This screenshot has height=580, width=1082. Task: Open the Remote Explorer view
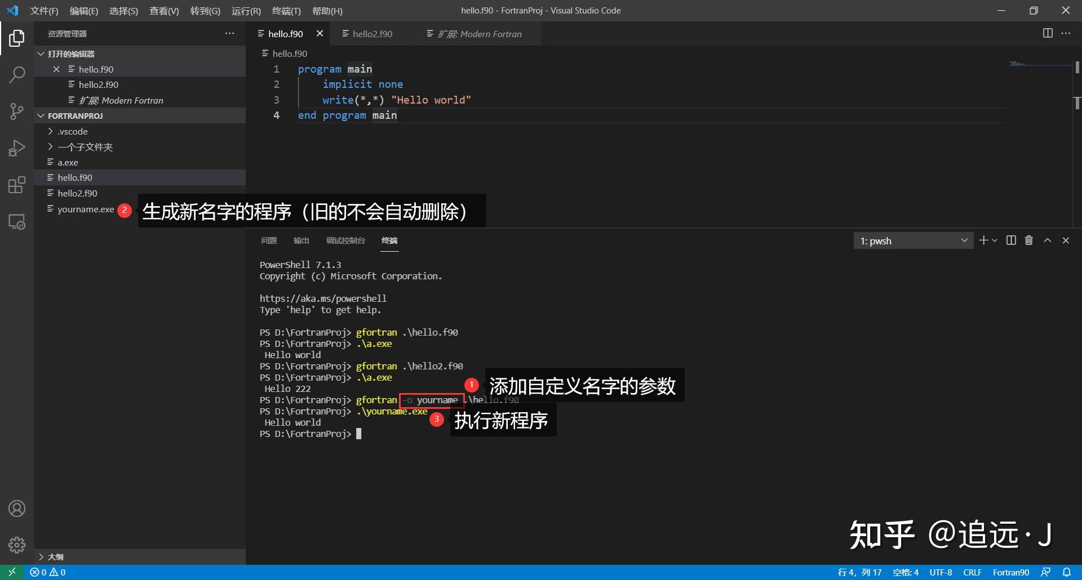coord(17,222)
